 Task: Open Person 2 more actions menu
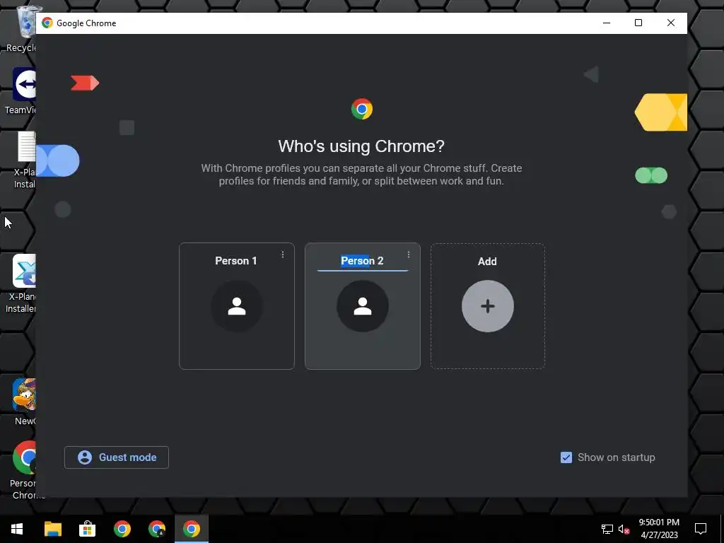(408, 255)
